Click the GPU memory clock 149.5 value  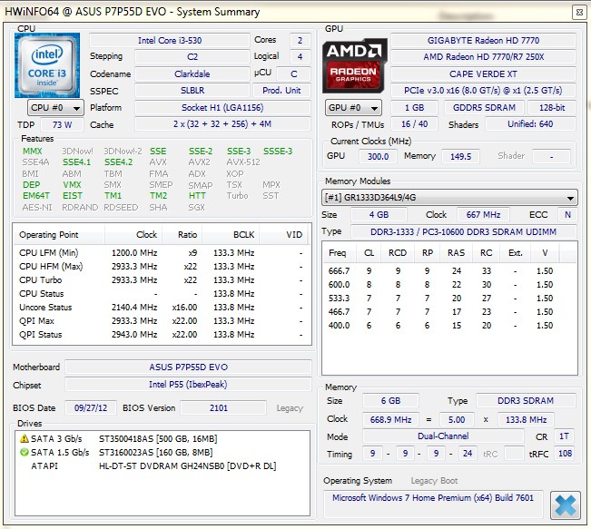pos(460,156)
